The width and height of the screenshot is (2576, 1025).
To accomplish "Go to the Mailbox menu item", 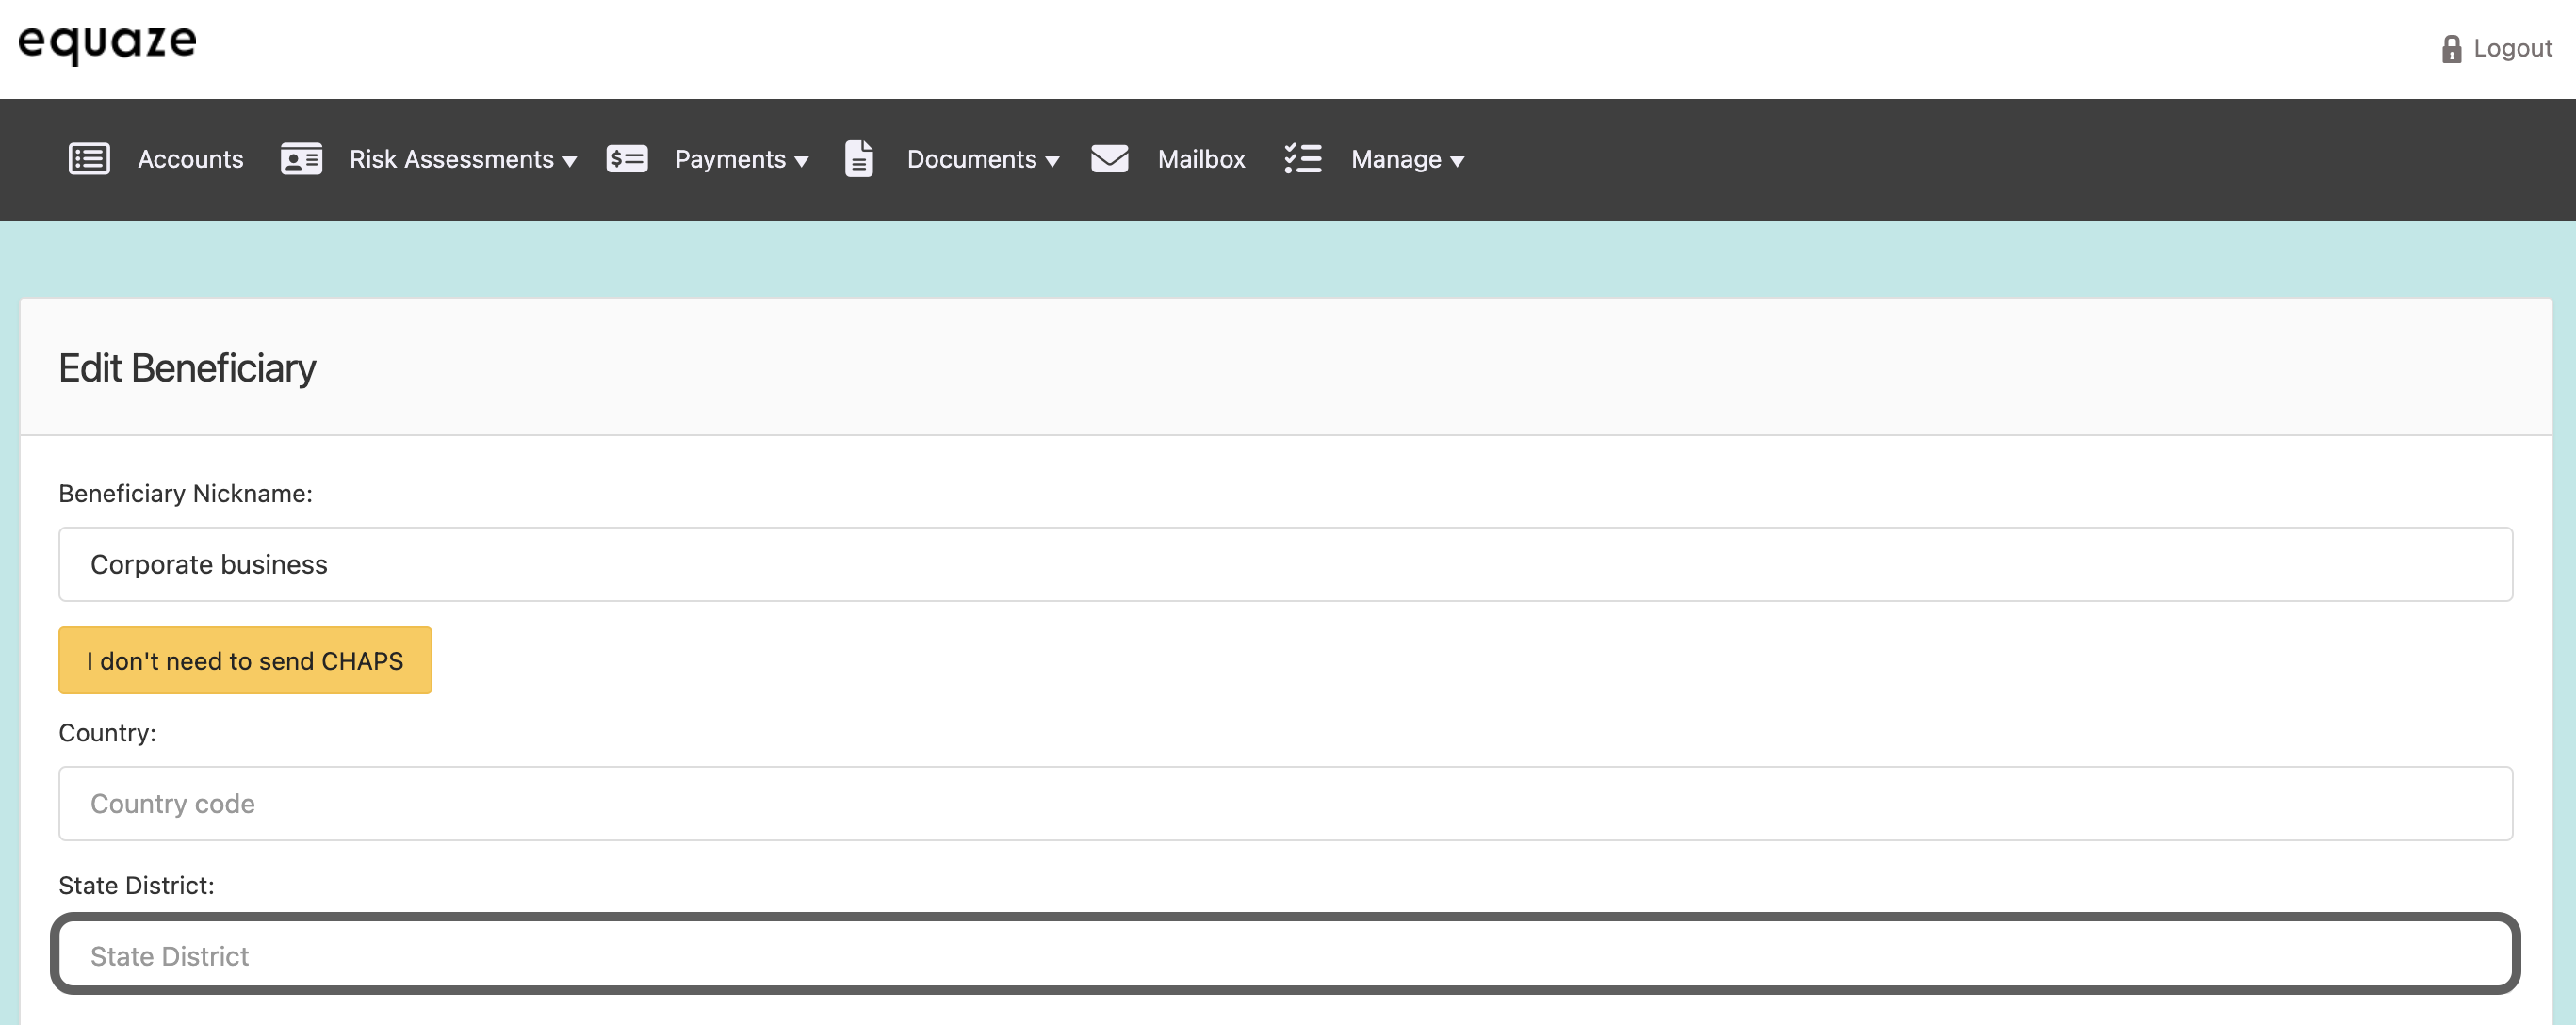I will [x=1201, y=159].
